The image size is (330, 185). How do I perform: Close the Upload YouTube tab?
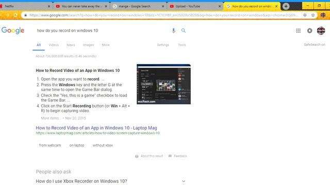coord(220,6)
